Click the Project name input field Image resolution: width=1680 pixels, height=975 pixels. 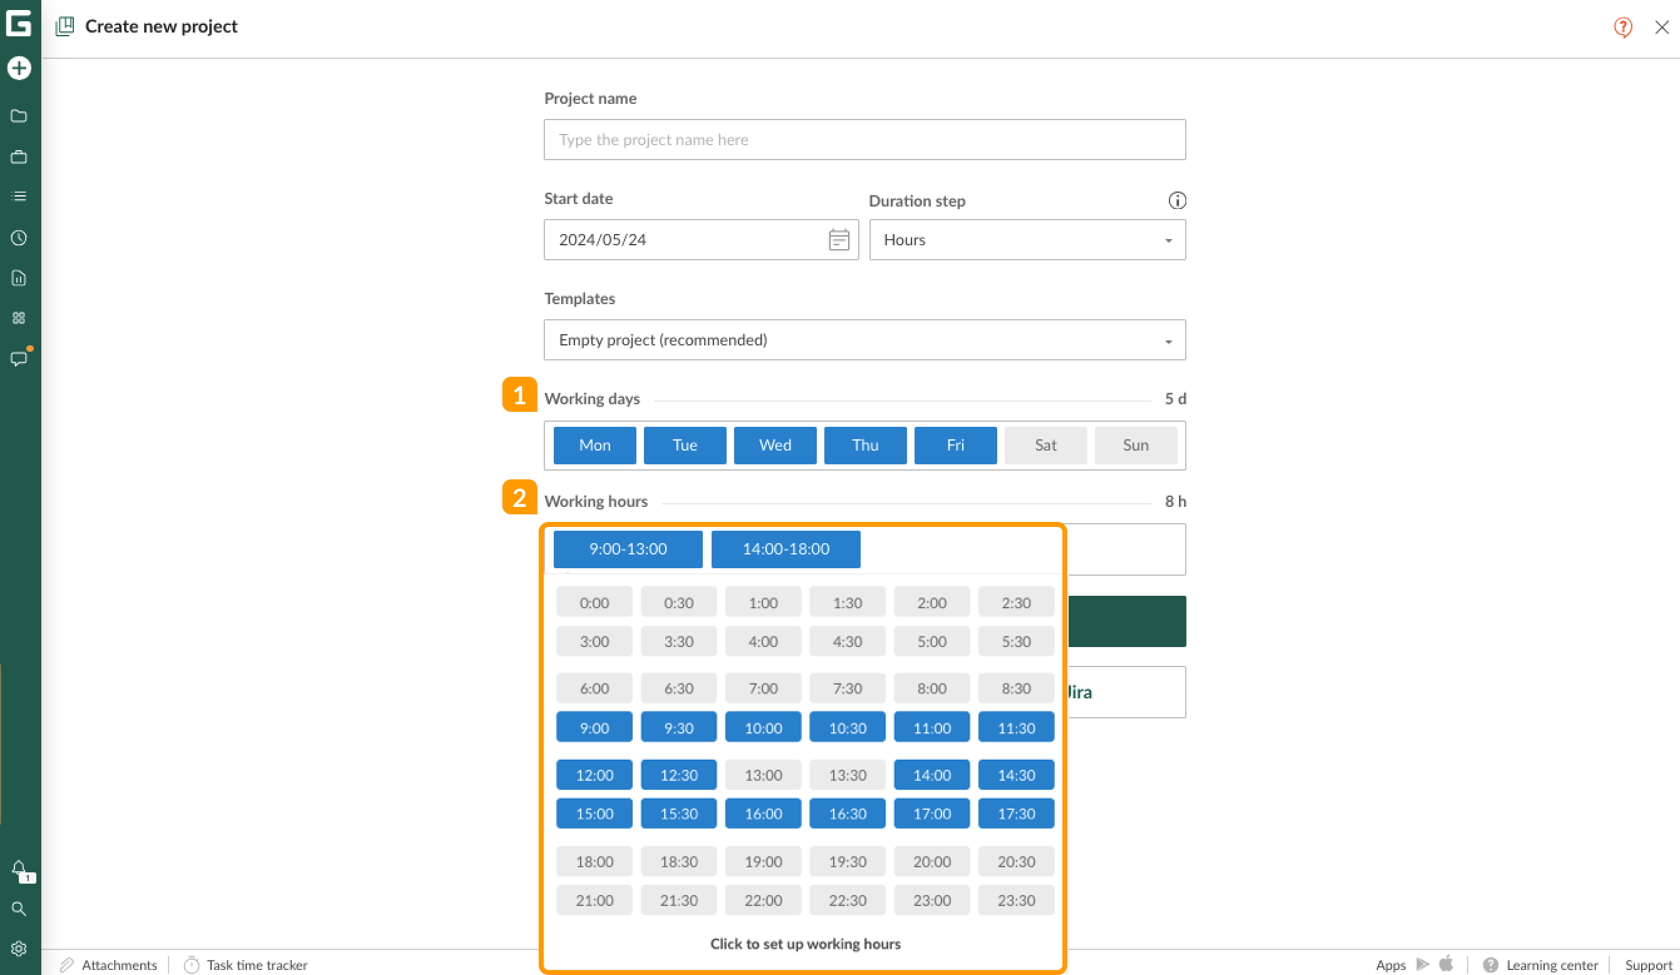point(864,140)
